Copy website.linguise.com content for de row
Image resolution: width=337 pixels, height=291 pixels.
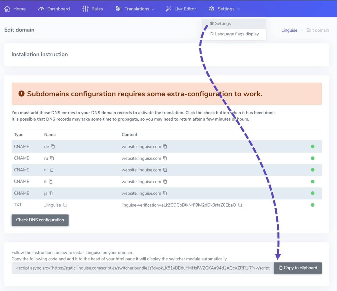[x=165, y=147]
